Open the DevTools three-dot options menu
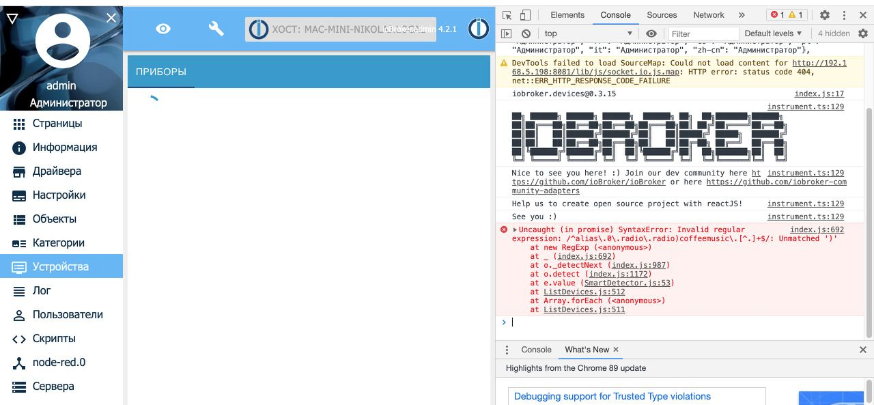The image size is (874, 405). coord(843,14)
